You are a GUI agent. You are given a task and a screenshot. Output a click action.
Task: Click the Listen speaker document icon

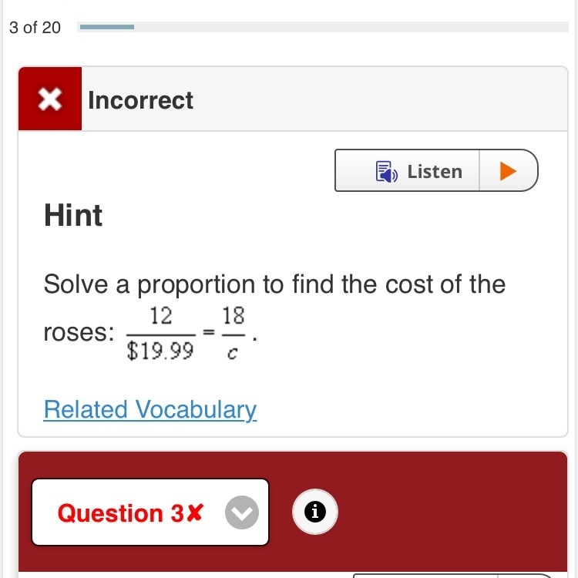click(386, 171)
